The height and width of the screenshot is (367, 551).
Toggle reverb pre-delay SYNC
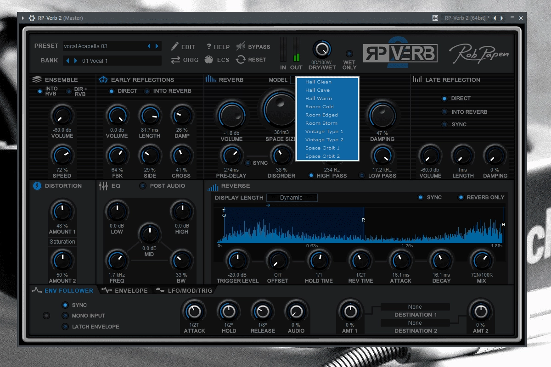248,163
